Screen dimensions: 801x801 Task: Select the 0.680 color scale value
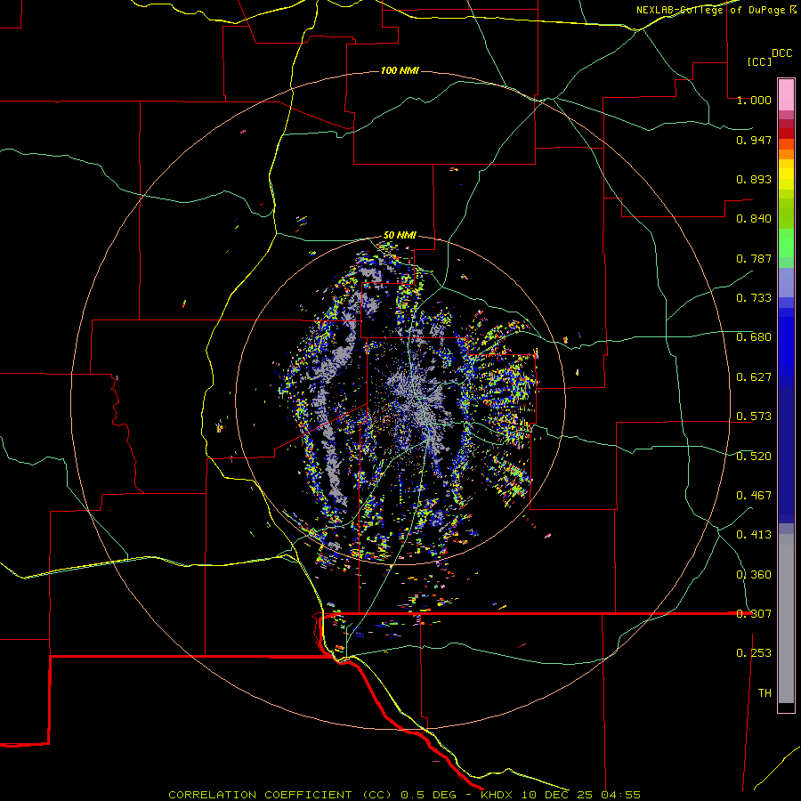754,337
